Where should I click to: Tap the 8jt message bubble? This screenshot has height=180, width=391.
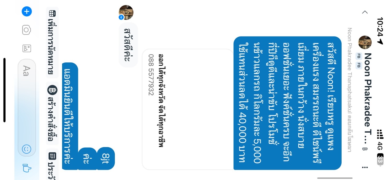tap(106, 158)
